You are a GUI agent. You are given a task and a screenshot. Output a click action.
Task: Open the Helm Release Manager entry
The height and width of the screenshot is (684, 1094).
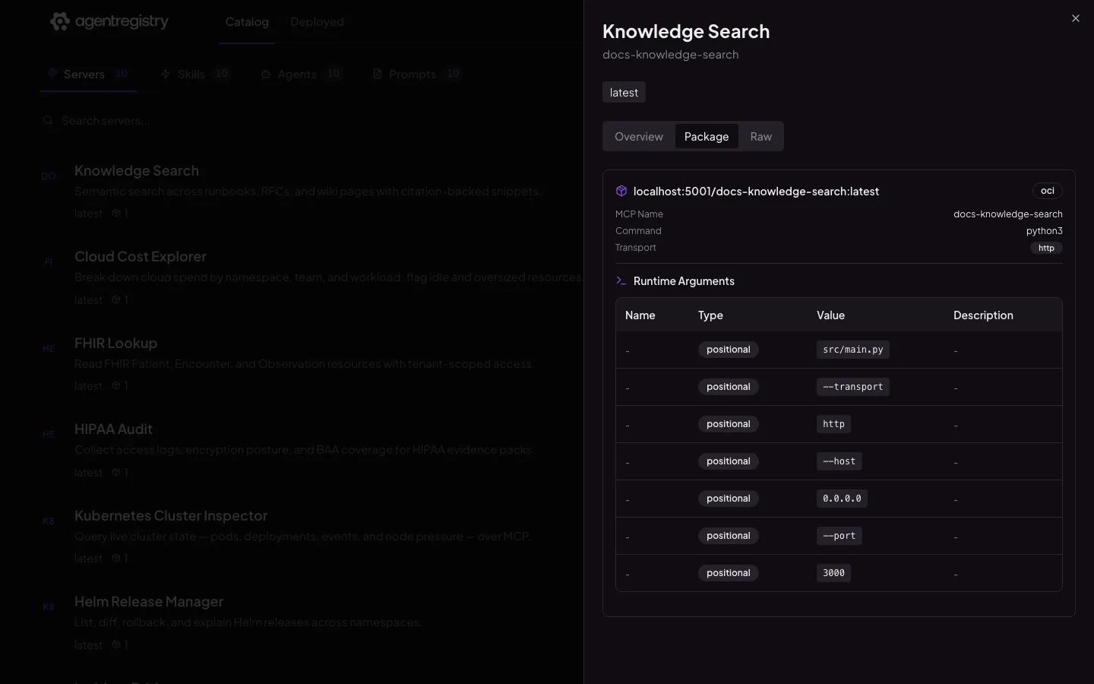tap(311, 622)
